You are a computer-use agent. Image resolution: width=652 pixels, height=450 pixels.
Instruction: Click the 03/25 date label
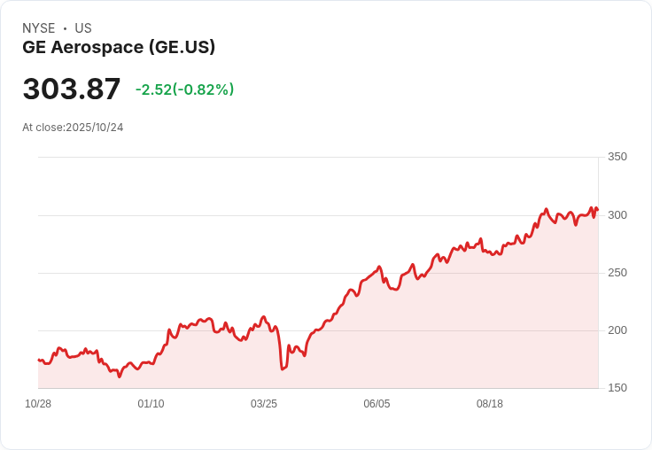(x=264, y=404)
